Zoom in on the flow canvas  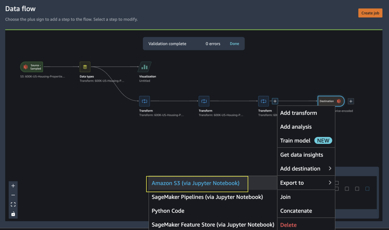(x=13, y=186)
